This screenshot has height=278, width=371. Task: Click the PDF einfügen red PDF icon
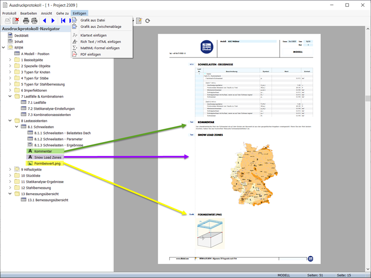(75, 54)
